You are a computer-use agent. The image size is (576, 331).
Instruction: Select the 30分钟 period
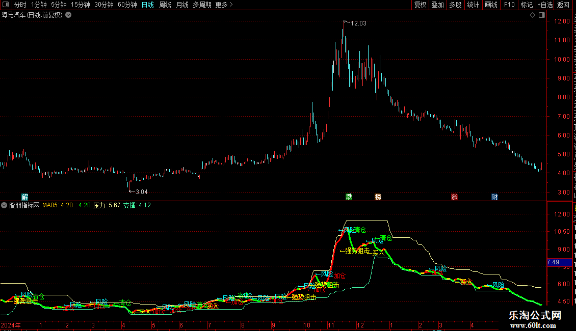click(104, 5)
